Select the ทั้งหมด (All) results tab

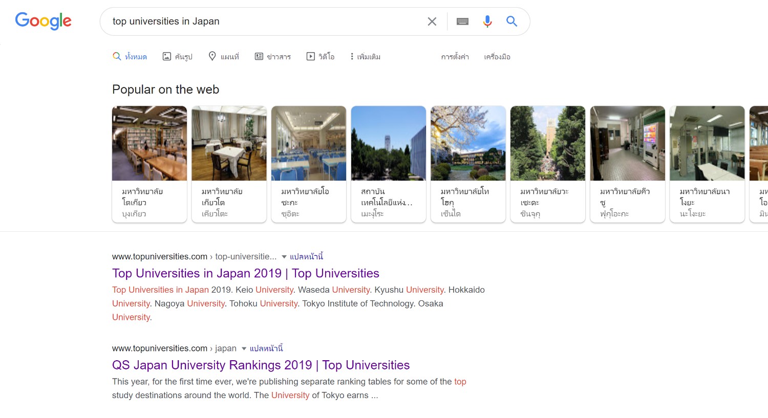(x=130, y=56)
